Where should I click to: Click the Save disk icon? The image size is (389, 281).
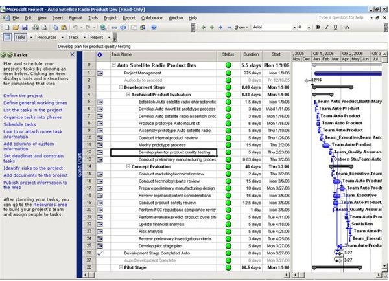tap(25, 27)
